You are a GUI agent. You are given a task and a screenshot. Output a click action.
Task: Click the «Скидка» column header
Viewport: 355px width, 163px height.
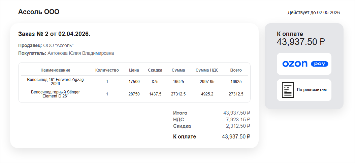[x=155, y=70]
